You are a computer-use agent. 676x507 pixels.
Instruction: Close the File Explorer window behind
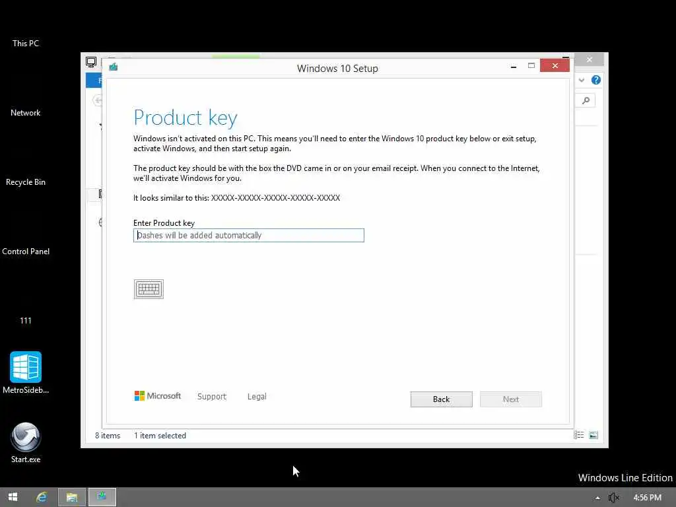point(590,59)
